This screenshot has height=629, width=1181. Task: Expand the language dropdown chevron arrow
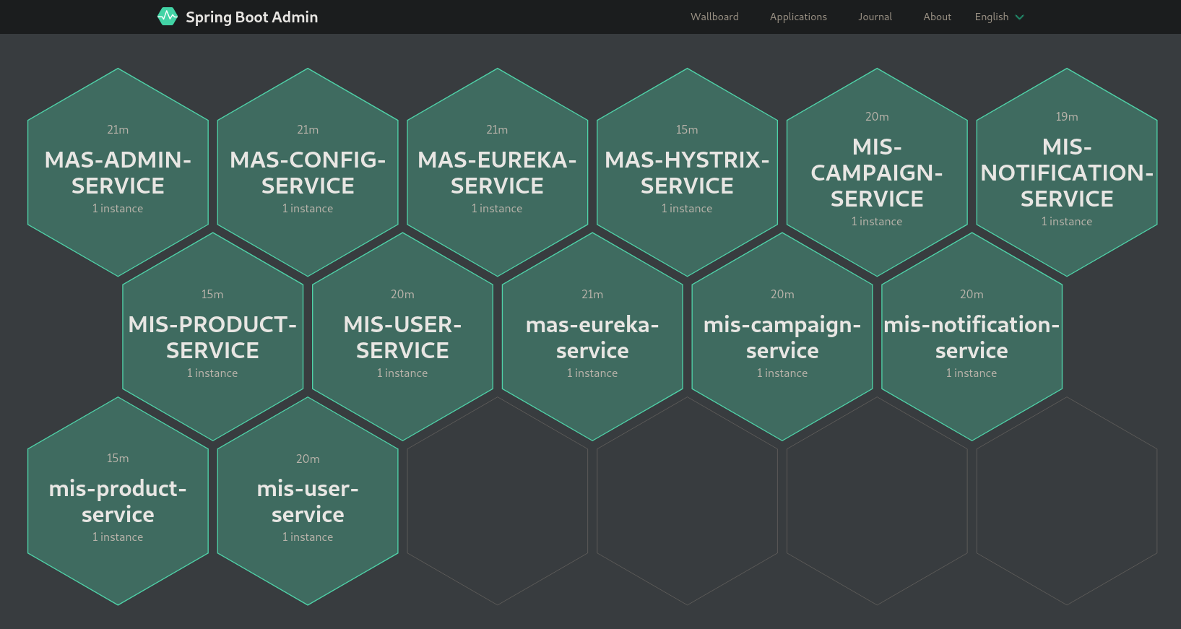(x=1019, y=17)
